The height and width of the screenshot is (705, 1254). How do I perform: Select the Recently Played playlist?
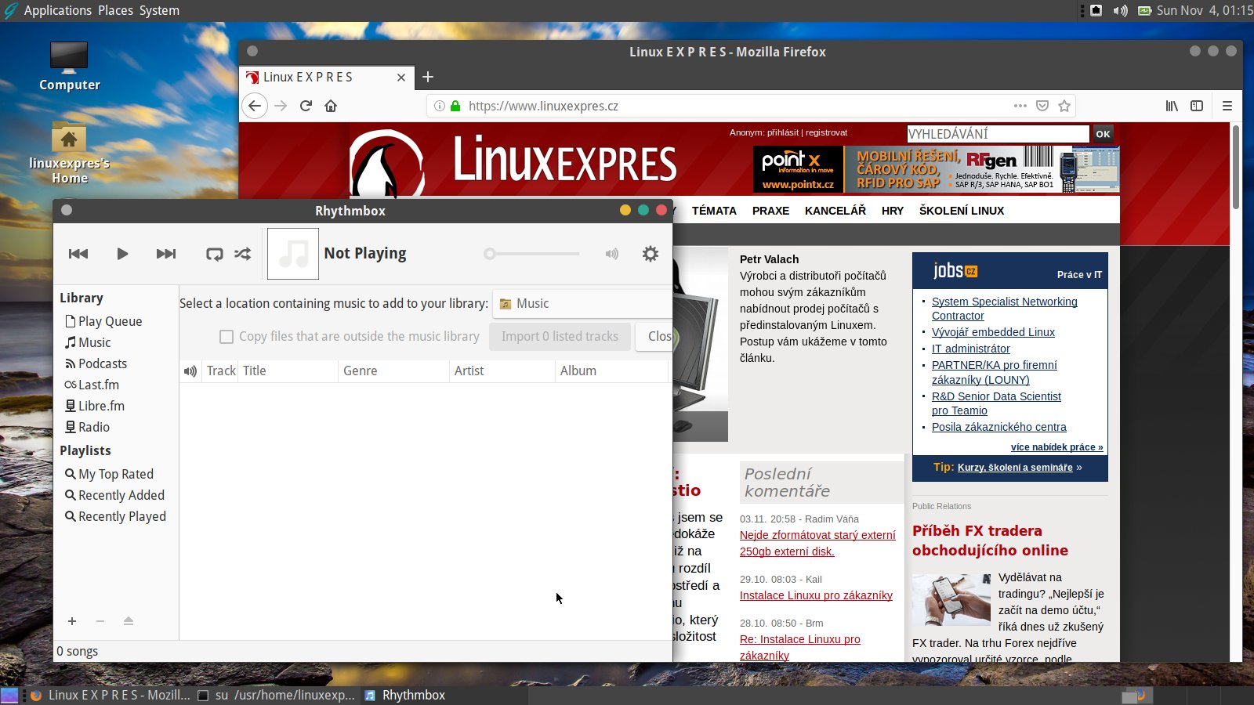click(116, 516)
